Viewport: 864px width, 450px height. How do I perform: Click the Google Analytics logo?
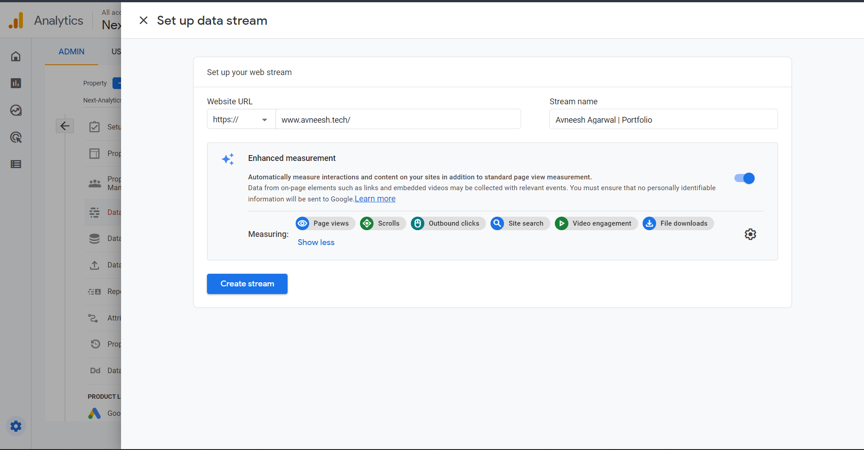pyautogui.click(x=16, y=21)
